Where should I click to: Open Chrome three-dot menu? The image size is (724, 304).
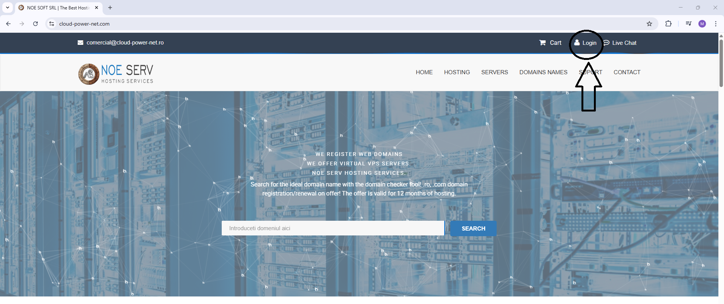pyautogui.click(x=716, y=24)
